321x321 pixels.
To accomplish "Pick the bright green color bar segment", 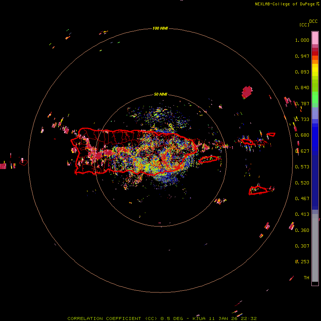I will [315, 97].
